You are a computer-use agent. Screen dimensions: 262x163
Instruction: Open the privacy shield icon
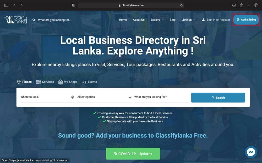73,5
